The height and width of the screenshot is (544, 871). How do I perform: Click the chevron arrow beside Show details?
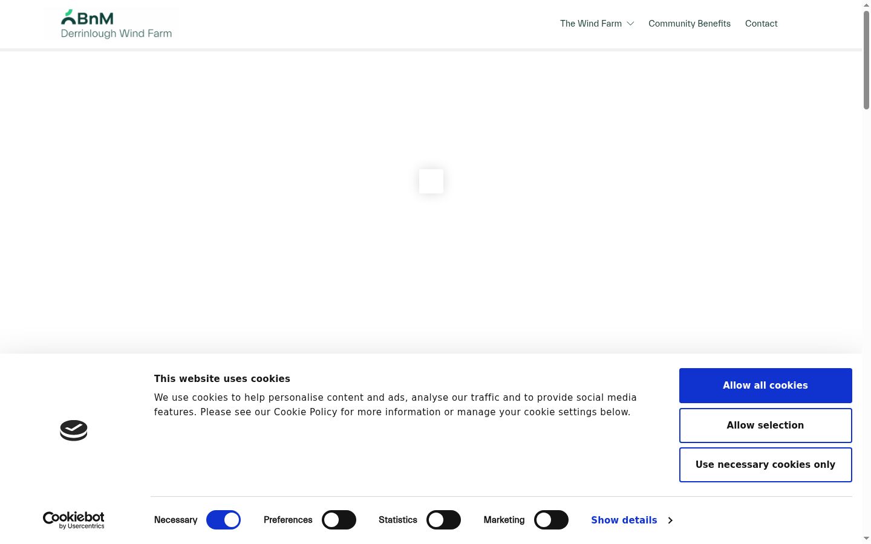(670, 520)
